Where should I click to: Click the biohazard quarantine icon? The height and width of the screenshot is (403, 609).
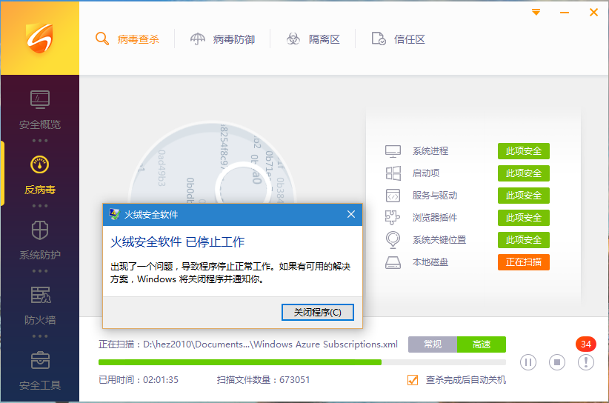coord(293,39)
